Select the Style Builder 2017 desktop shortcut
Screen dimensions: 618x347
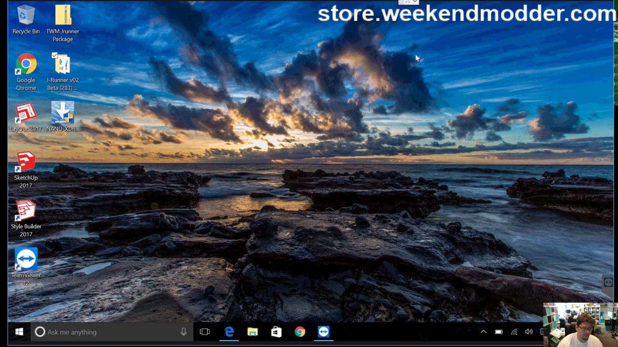pos(26,219)
